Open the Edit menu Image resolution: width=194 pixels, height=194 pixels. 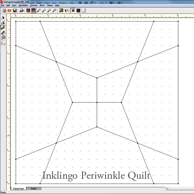click(x=8, y=5)
